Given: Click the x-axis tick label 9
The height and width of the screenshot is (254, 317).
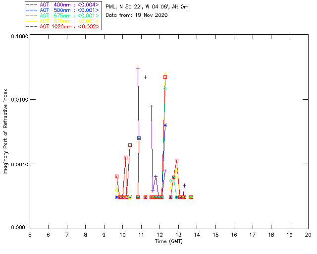Looking at the screenshot, I should tap(104, 235).
